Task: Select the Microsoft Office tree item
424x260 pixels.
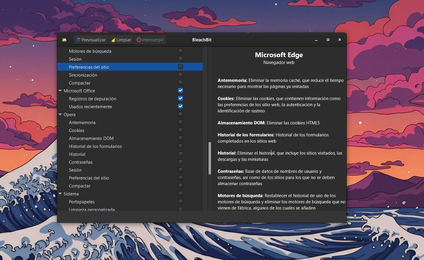Action: (x=130, y=91)
